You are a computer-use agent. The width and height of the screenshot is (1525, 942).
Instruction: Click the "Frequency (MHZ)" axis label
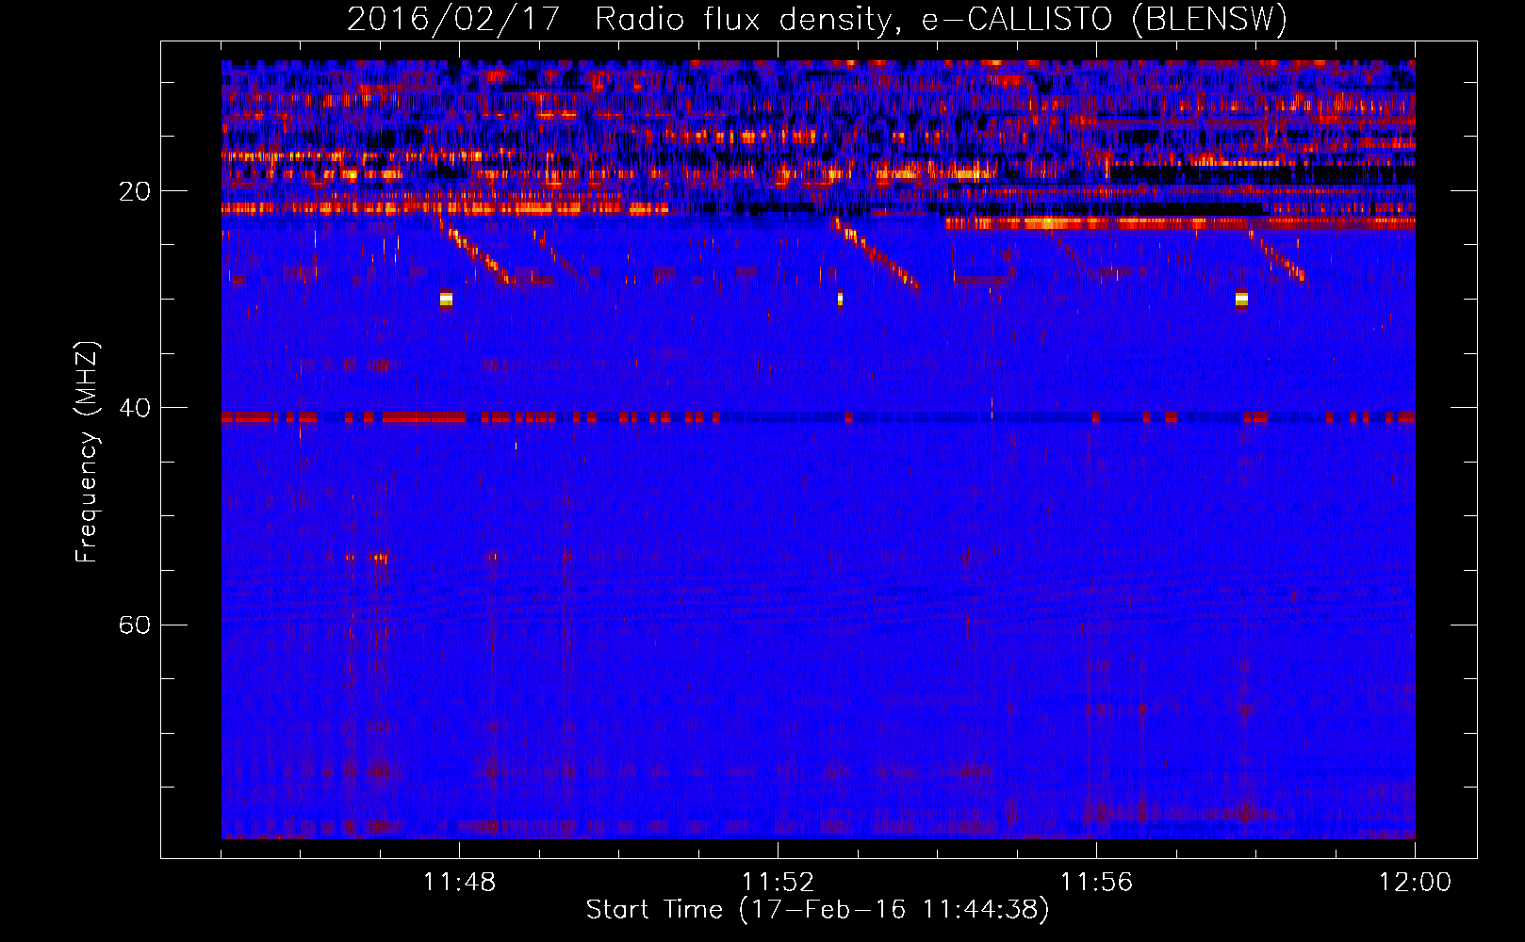point(87,452)
